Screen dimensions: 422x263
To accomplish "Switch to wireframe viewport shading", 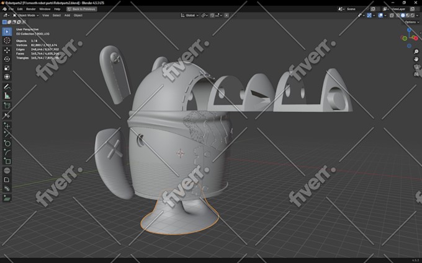I will (398, 15).
